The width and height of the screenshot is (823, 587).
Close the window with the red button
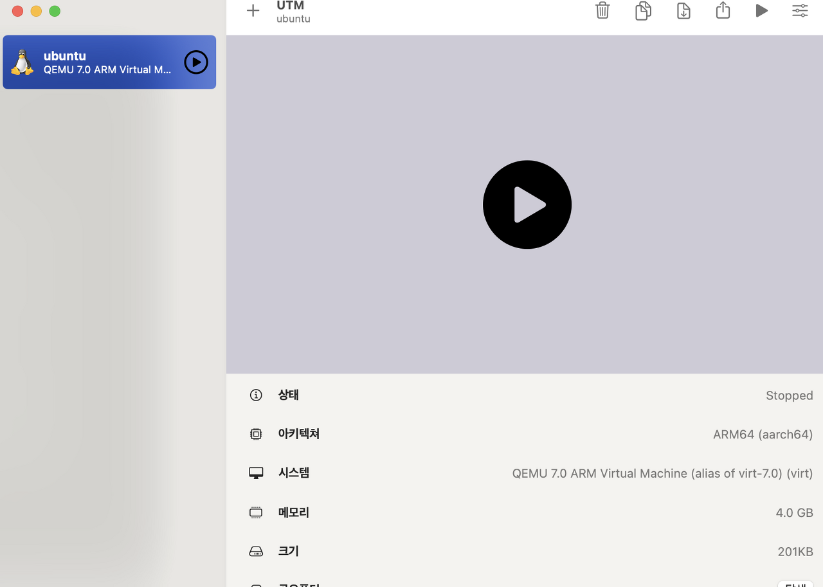pos(17,11)
